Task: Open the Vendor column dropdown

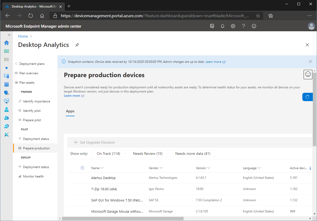Action: coord(161,168)
